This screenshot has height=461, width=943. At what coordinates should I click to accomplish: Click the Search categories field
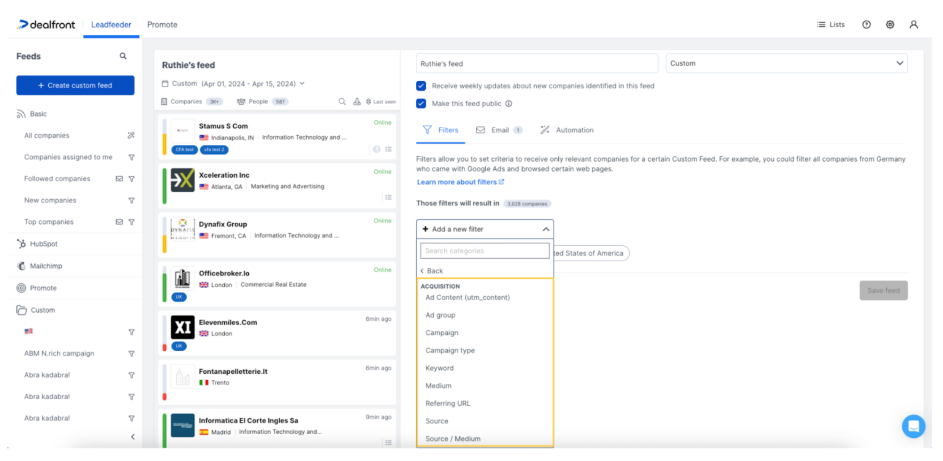click(x=485, y=251)
